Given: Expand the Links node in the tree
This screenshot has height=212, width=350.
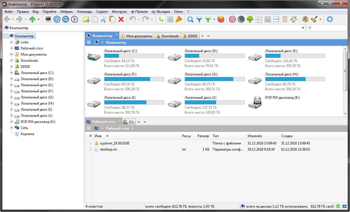Looking at the screenshot, I should click(x=12, y=42).
